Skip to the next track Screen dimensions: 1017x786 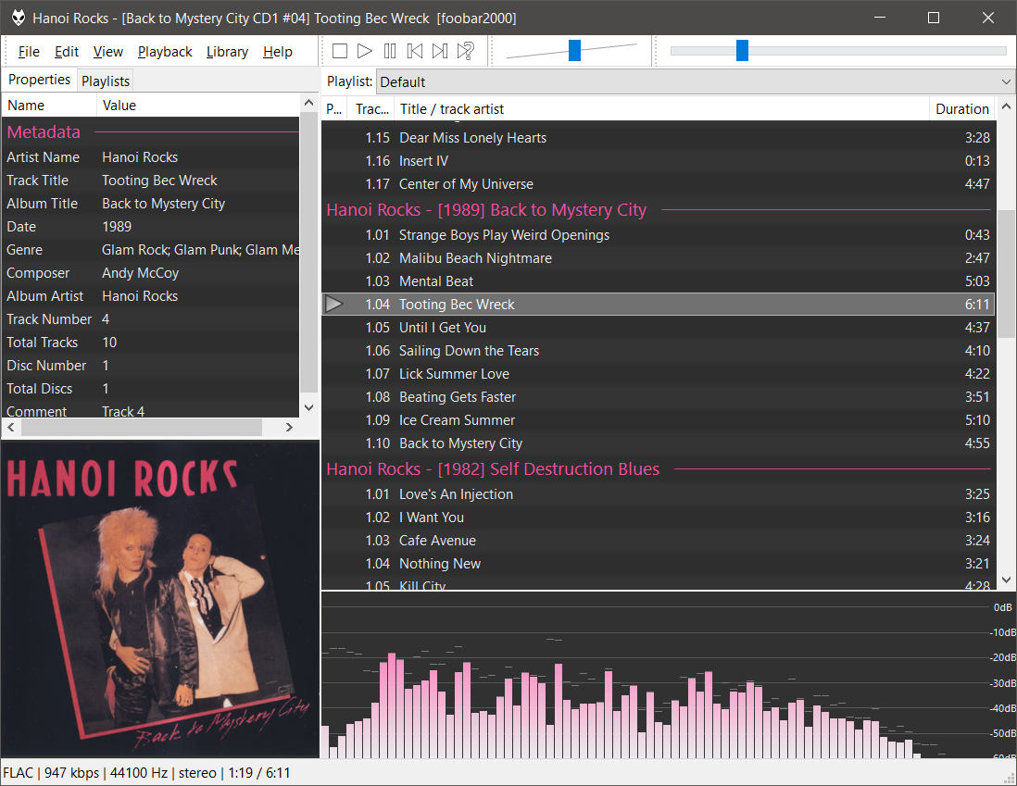pos(440,52)
